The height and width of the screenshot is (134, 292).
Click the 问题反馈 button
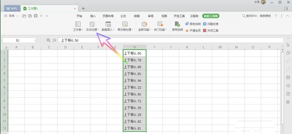(x=211, y=24)
